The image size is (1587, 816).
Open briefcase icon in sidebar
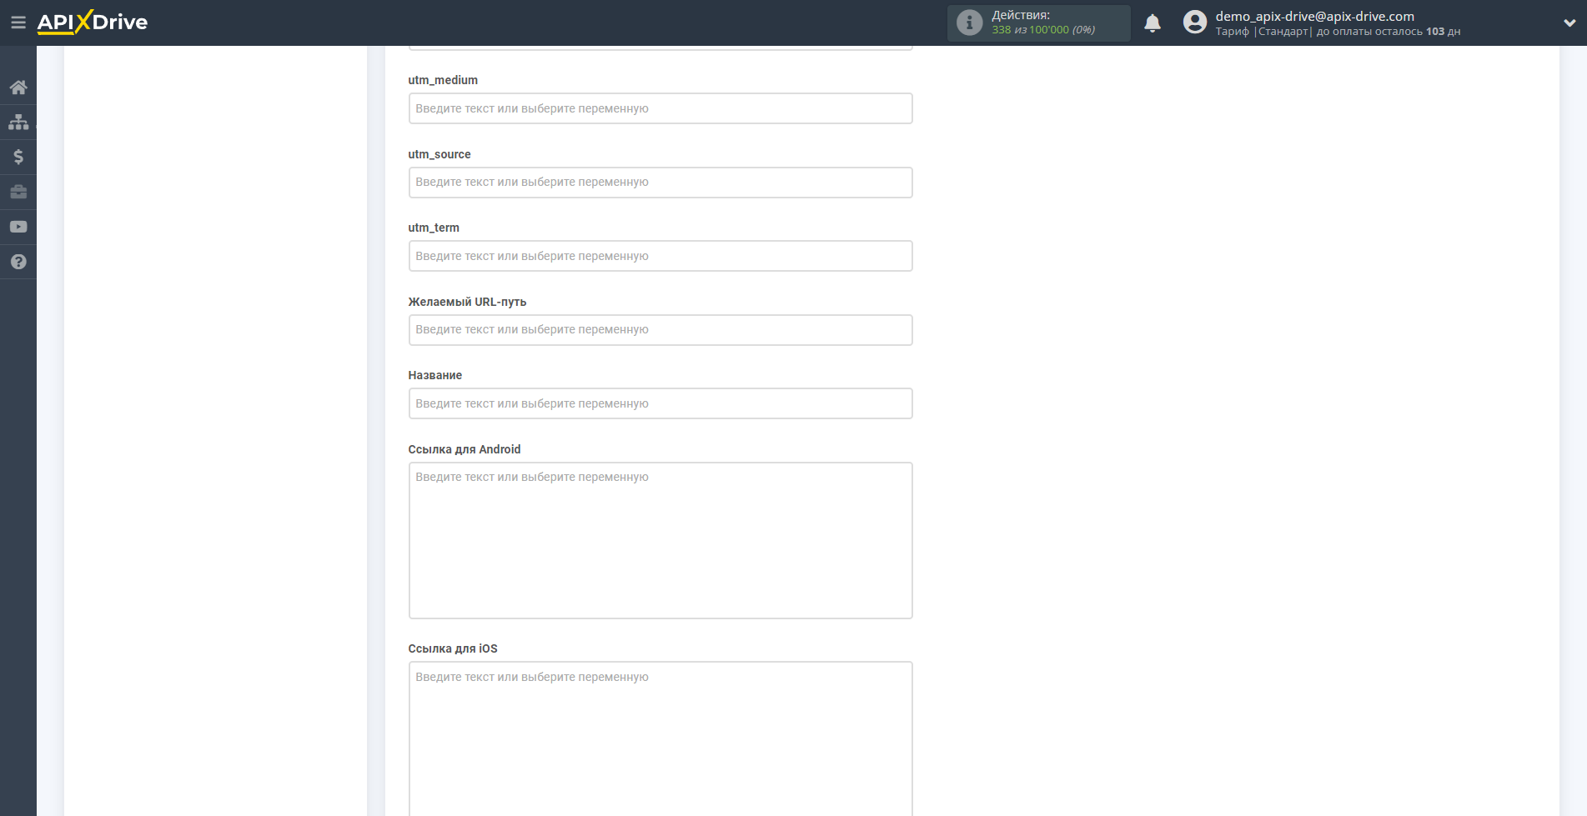(18, 192)
